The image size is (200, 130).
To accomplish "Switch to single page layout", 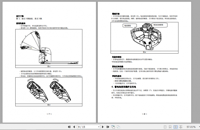I will click(165, 127).
